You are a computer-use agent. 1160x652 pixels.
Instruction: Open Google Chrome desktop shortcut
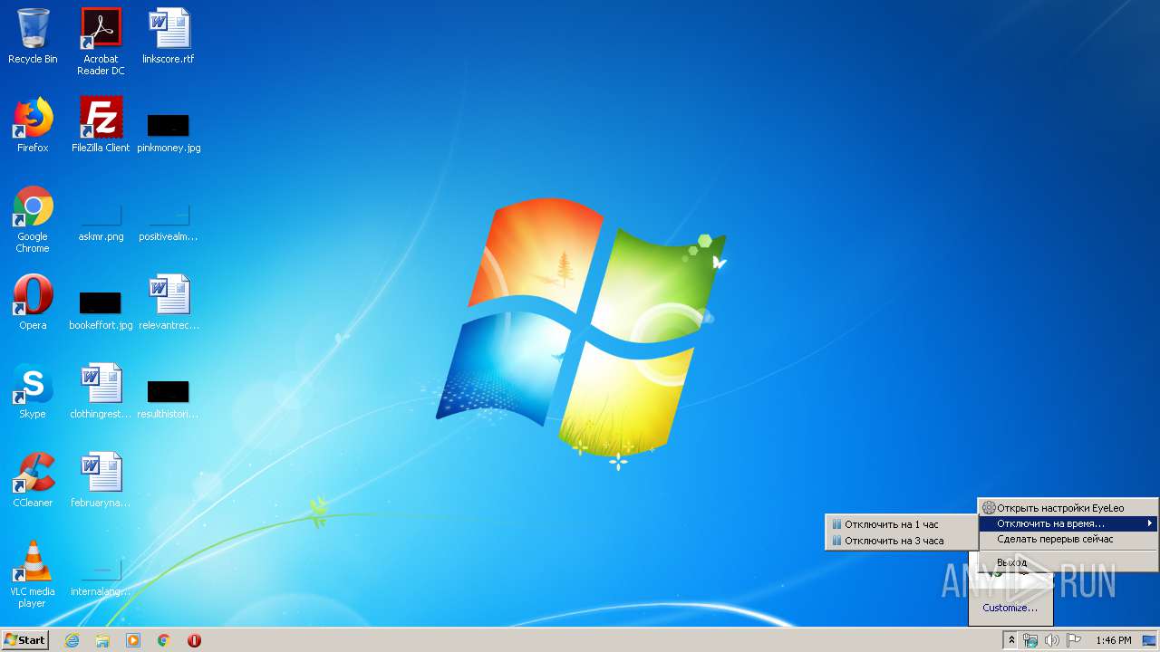pos(33,219)
